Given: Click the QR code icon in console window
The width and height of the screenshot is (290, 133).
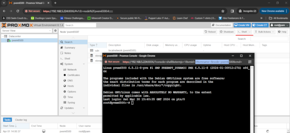Looking at the screenshot, I should pos(250,62).
